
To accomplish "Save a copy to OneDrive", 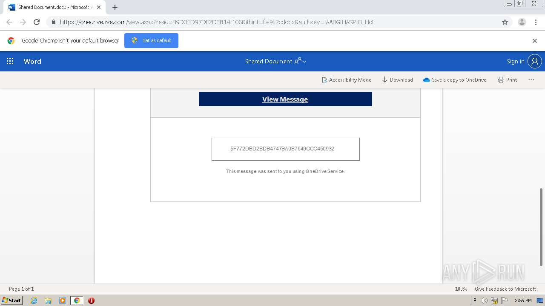I will [455, 80].
